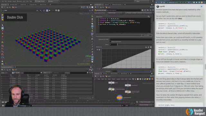Viewport: 206px width, 116px height.
Task: Open the Render menu in Houdini
Action: click(10, 1)
